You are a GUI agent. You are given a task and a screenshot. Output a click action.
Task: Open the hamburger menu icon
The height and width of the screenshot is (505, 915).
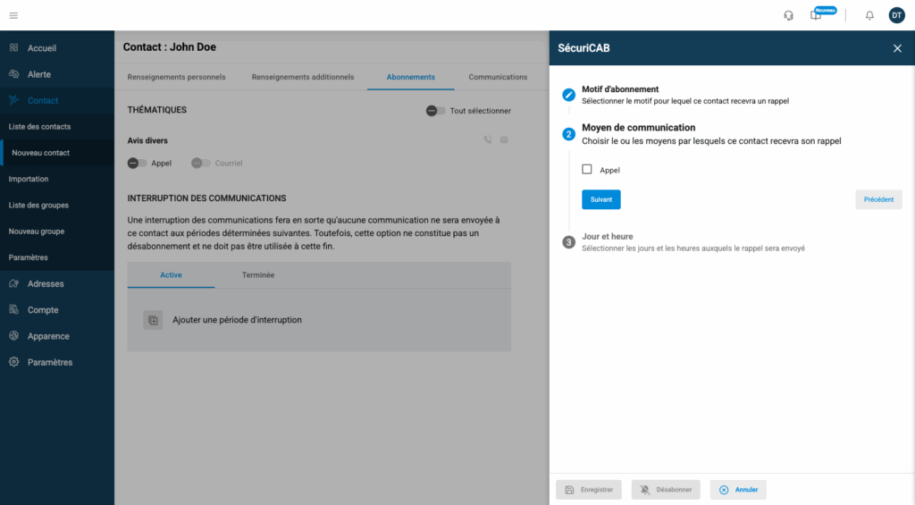13,15
